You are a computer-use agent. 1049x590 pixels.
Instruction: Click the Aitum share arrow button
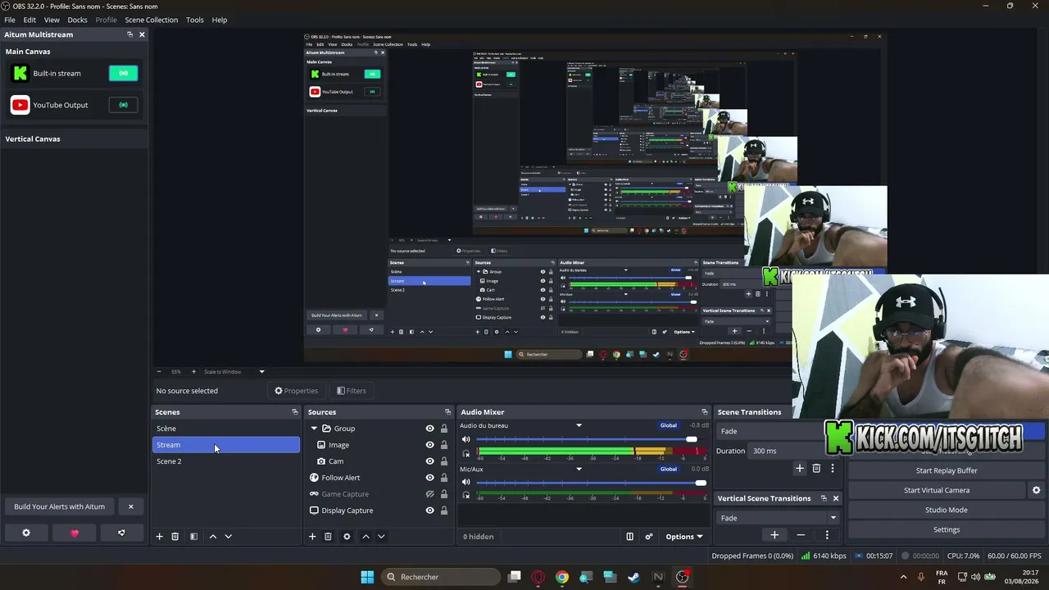pos(121,533)
